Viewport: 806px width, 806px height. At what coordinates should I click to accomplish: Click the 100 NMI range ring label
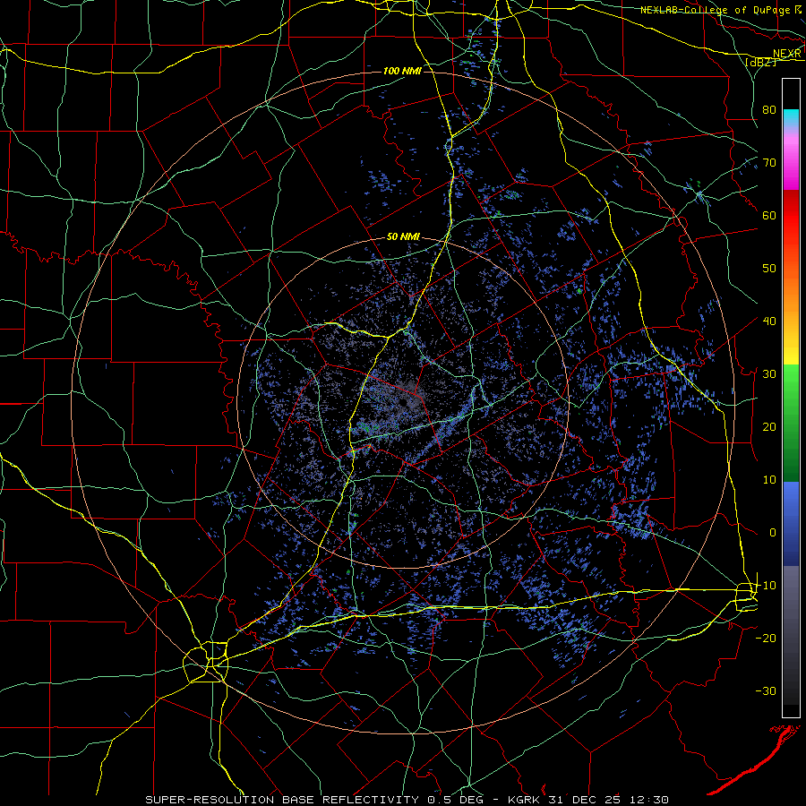click(x=402, y=71)
